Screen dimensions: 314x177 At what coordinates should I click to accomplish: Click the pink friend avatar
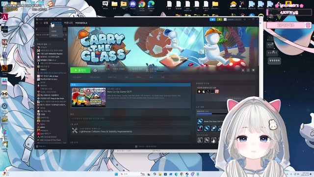point(217,91)
